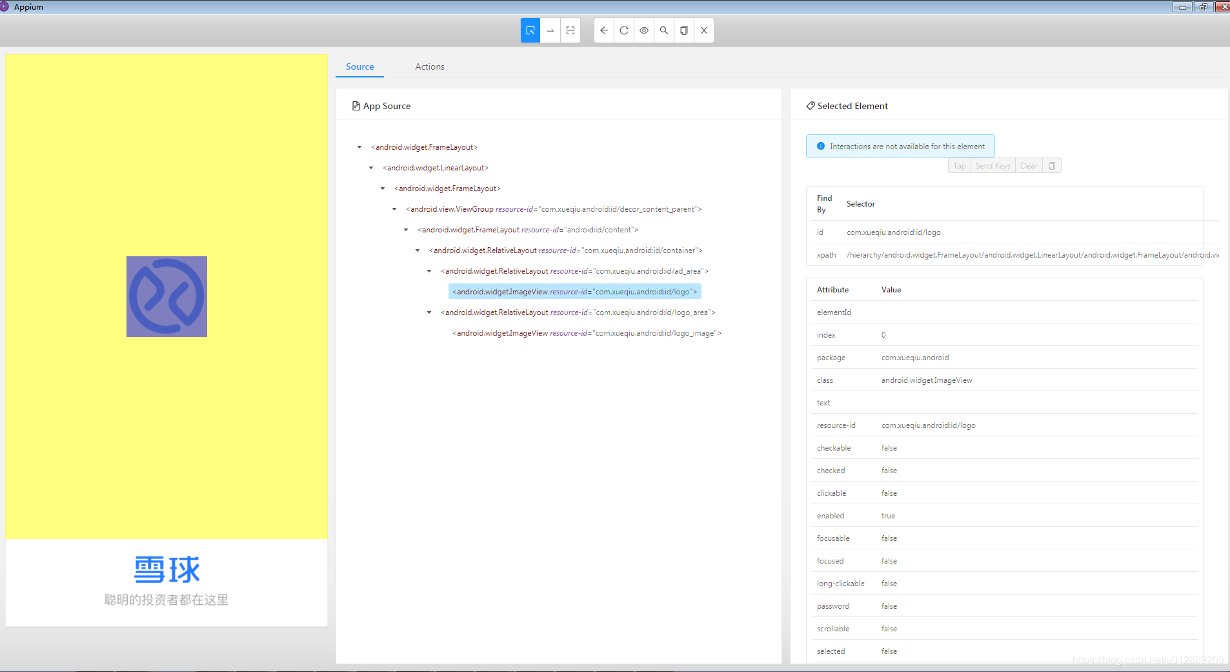Select the android.widget.LinearLayout tree row
Image resolution: width=1230 pixels, height=672 pixels.
(x=436, y=168)
